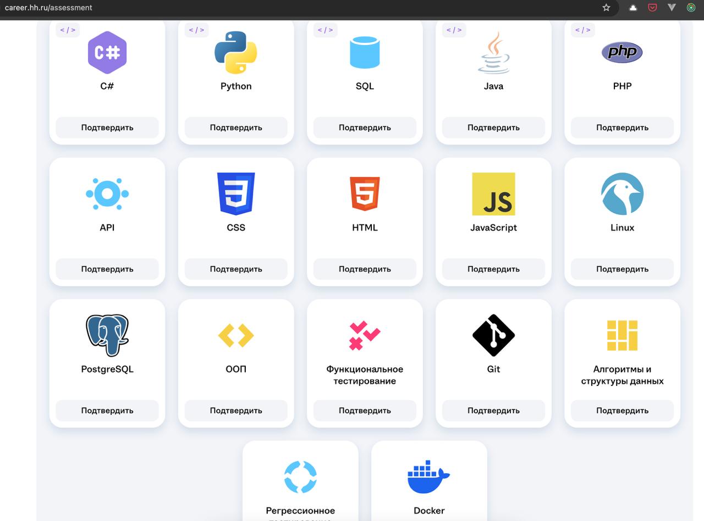
Task: Click the Linux penguin icon
Action: click(x=622, y=193)
